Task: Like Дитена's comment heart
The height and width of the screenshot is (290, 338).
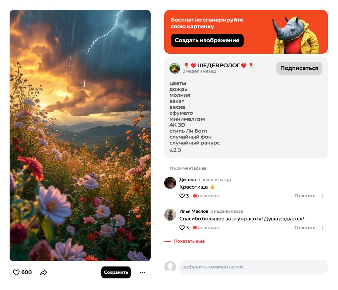Action: 182,196
